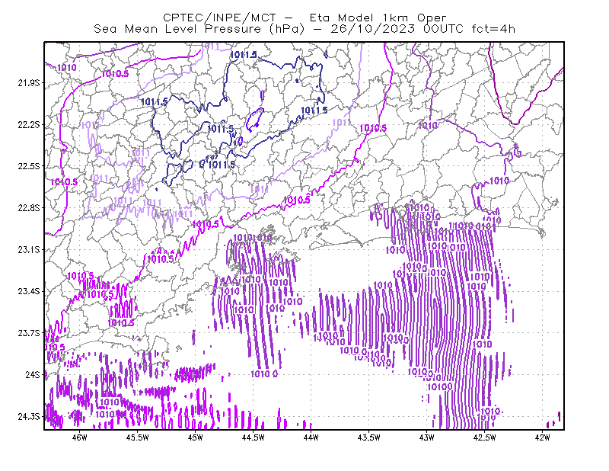Click the subtitle 'Sea Mean Level Pressure (hPa)'
Image resolution: width=609 pixels, height=471 pixels.
tap(199, 29)
